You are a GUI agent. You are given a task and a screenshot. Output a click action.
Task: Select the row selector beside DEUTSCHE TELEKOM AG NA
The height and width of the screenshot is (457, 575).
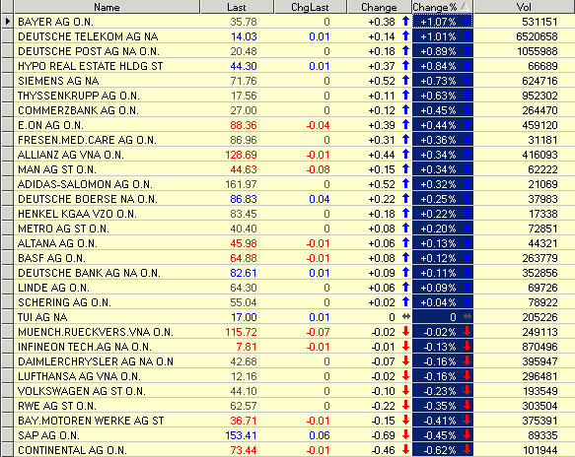click(7, 36)
